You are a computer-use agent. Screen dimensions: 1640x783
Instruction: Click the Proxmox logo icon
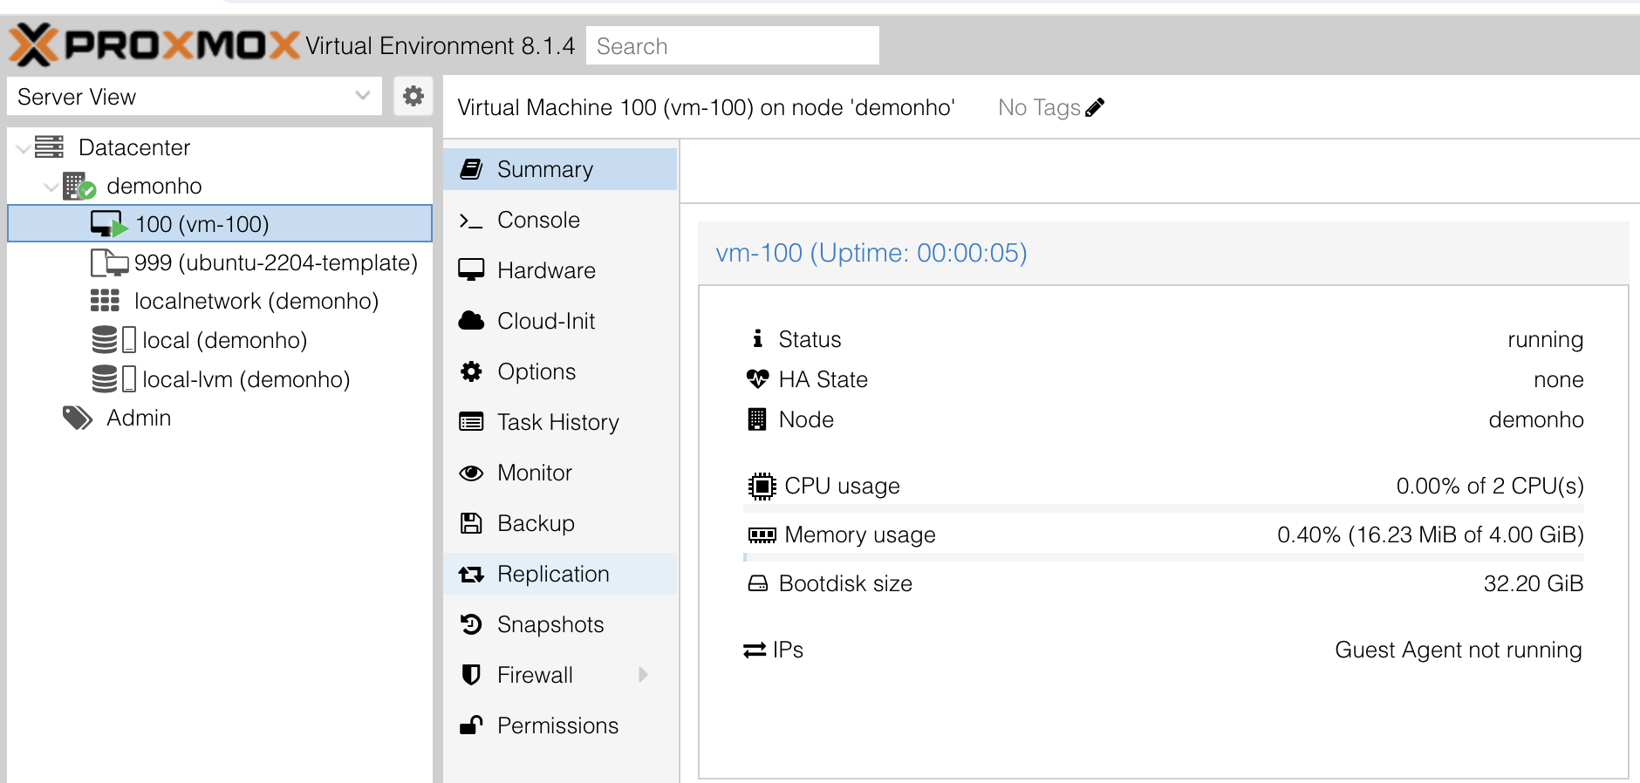click(x=35, y=44)
